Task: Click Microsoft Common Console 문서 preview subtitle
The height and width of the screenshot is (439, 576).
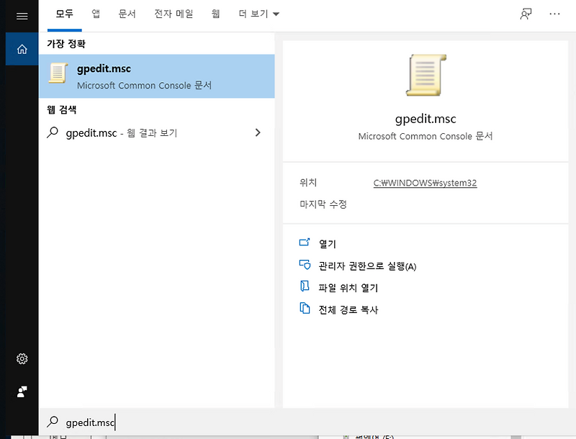Action: coord(426,136)
